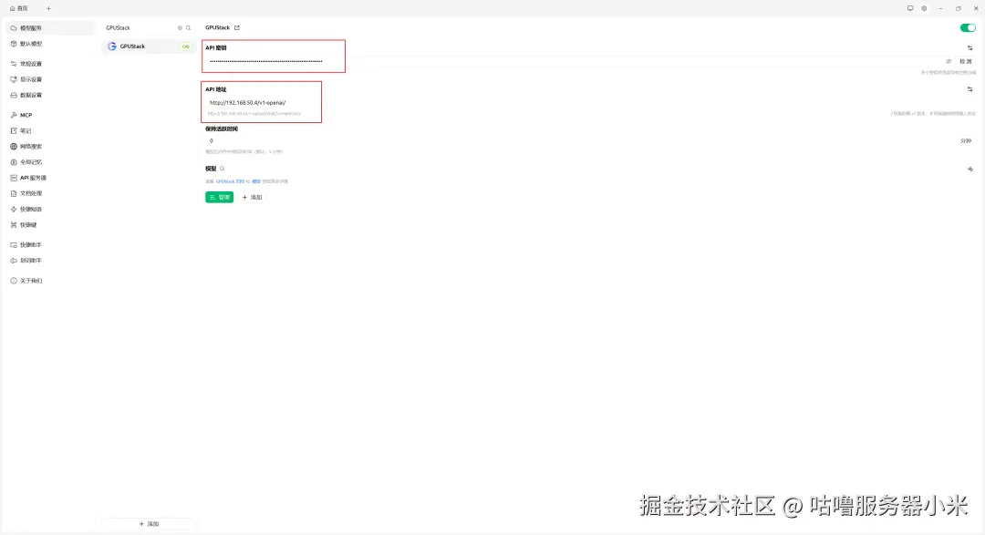Open API 密钥 settings icon at right
Screen dimensions: 985x535
969,47
